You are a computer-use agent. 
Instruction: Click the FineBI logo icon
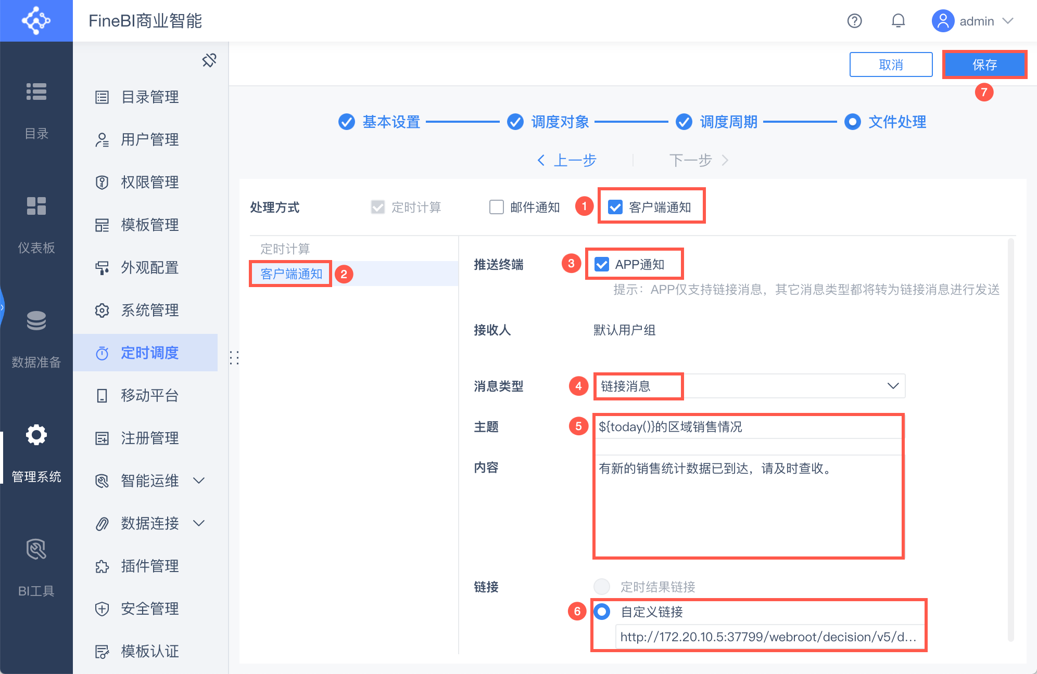point(36,21)
